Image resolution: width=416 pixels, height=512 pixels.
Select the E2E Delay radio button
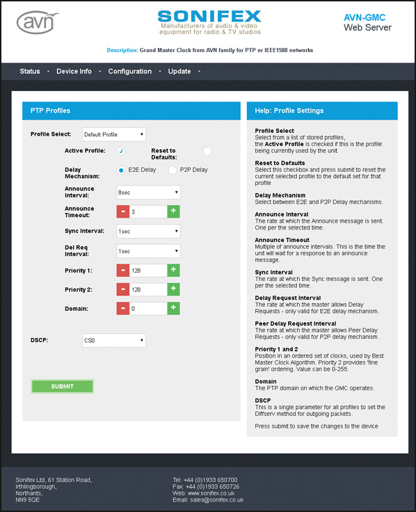pyautogui.click(x=121, y=170)
